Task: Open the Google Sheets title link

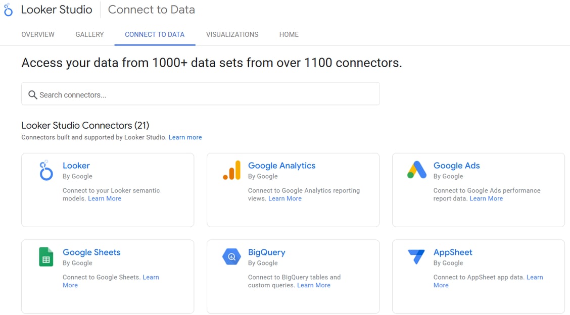Action: tap(91, 252)
